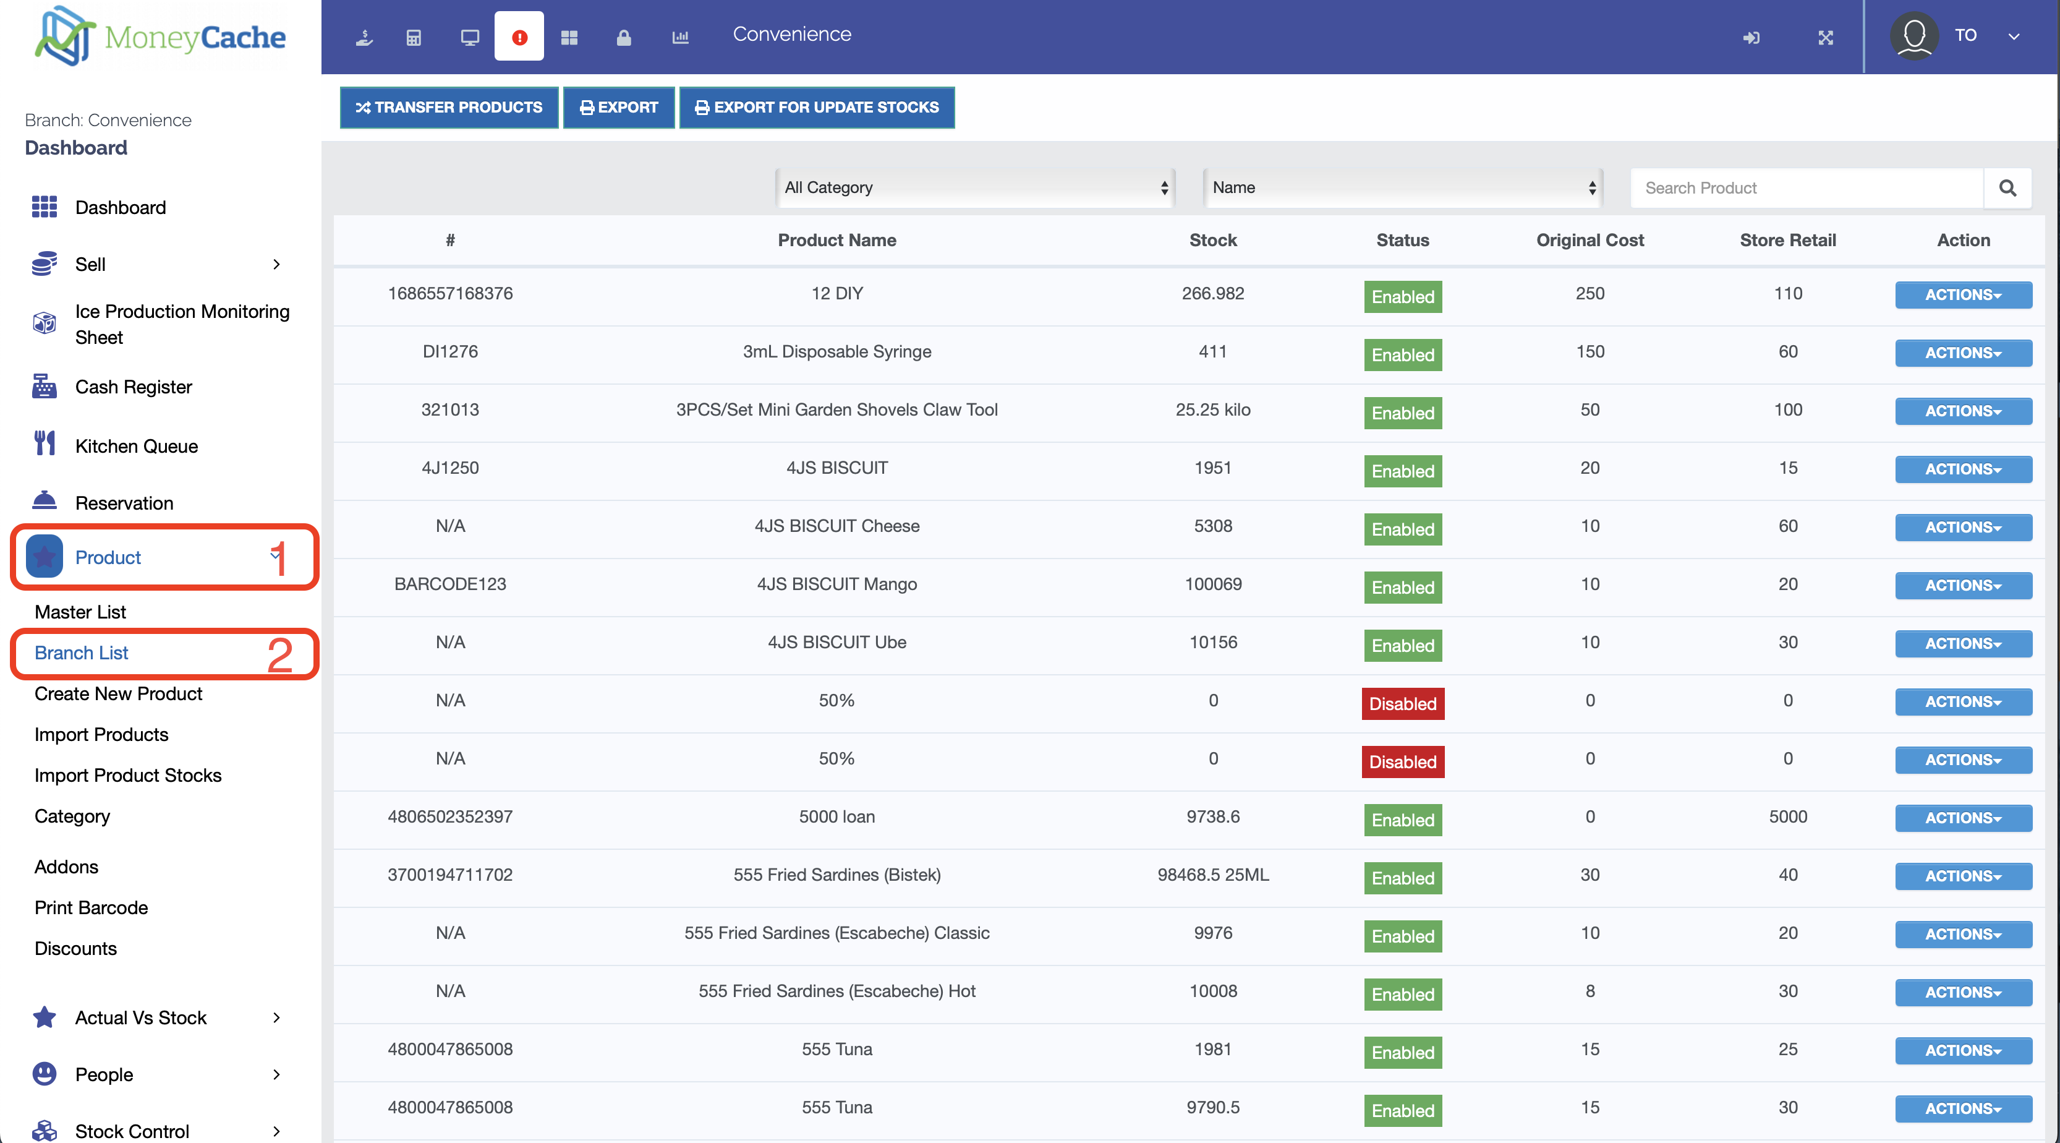2060x1143 pixels.
Task: Open Master List in Product menu
Action: click(80, 612)
